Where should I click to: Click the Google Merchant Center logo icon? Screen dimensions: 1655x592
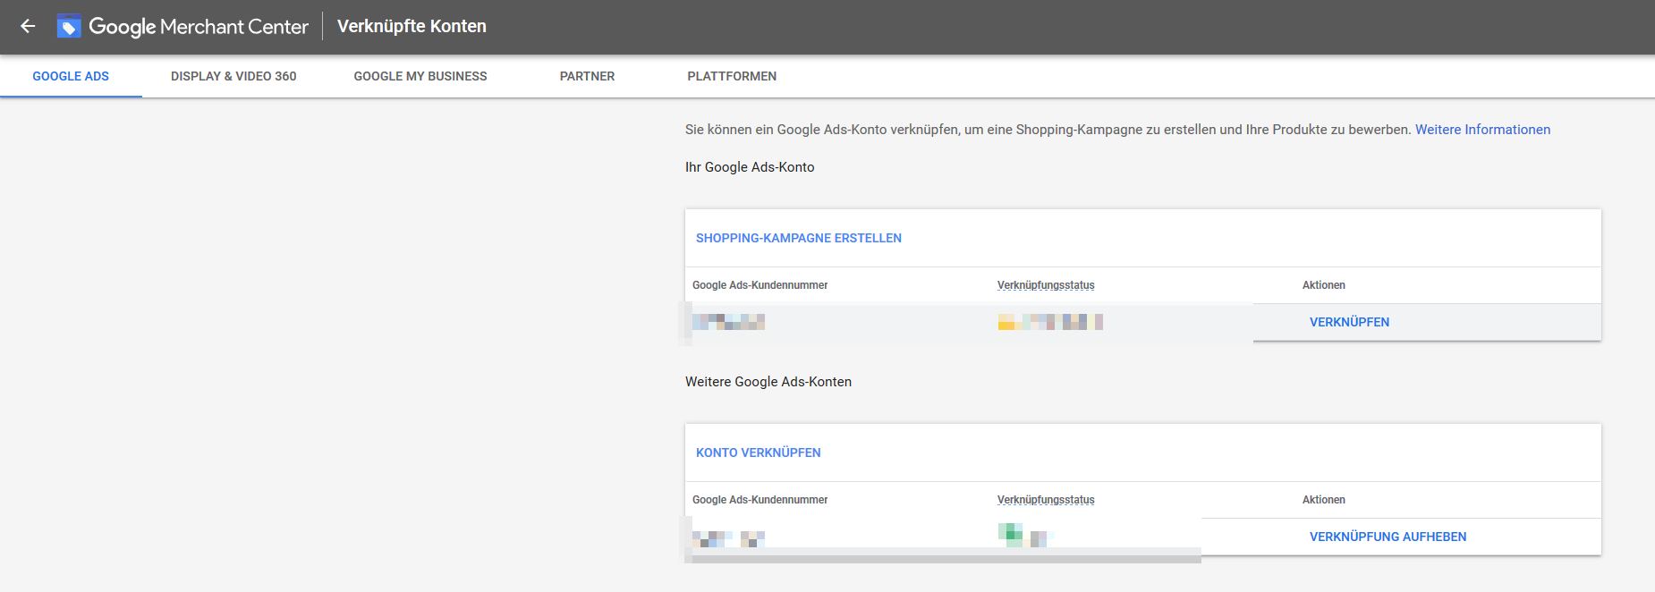click(69, 27)
